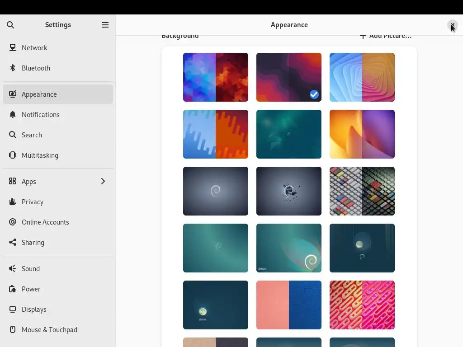Viewport: 463px width, 347px height.
Task: Select the dark teal wallpaper with yellow swirl
Action: tap(216, 305)
